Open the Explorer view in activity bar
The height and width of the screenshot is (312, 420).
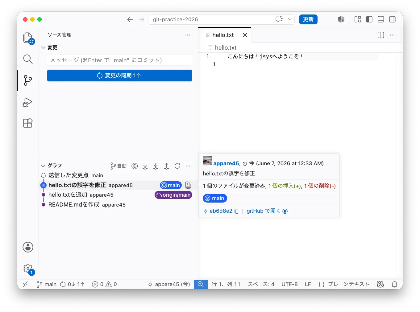28,38
